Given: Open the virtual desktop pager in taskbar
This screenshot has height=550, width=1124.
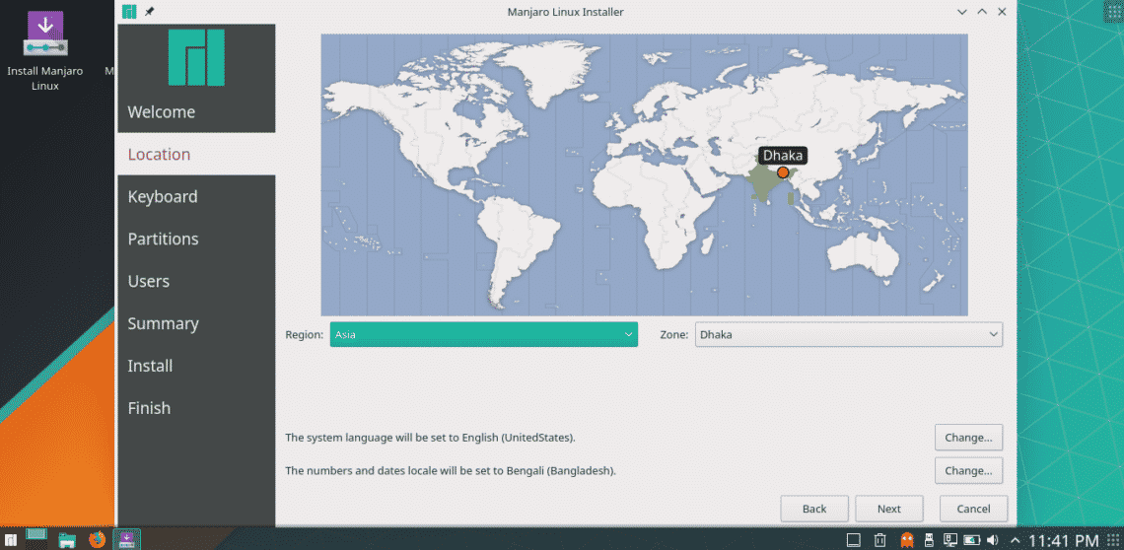Looking at the screenshot, I should [x=35, y=539].
